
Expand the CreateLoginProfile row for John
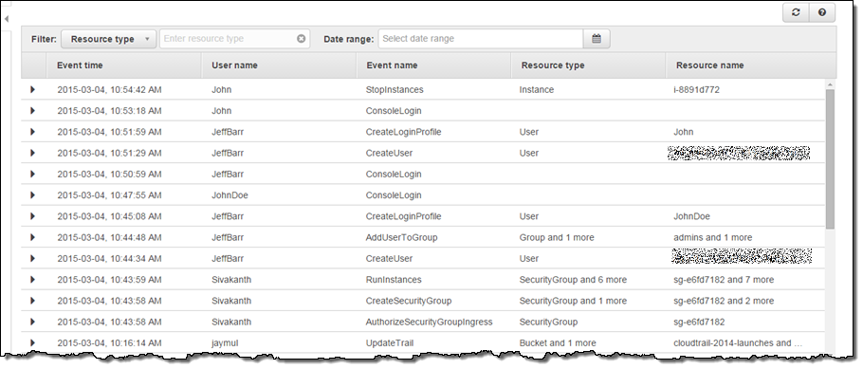pos(32,132)
